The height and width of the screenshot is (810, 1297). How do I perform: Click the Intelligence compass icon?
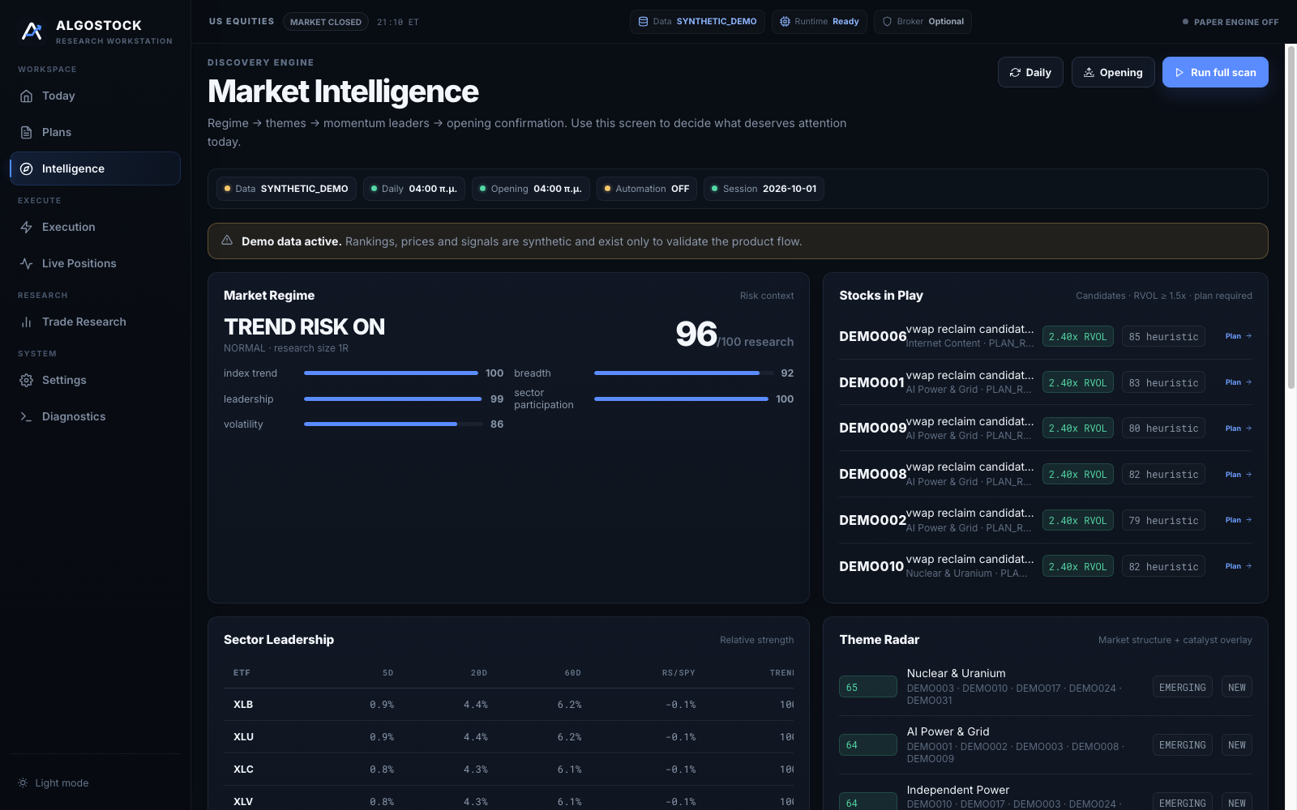tap(26, 168)
